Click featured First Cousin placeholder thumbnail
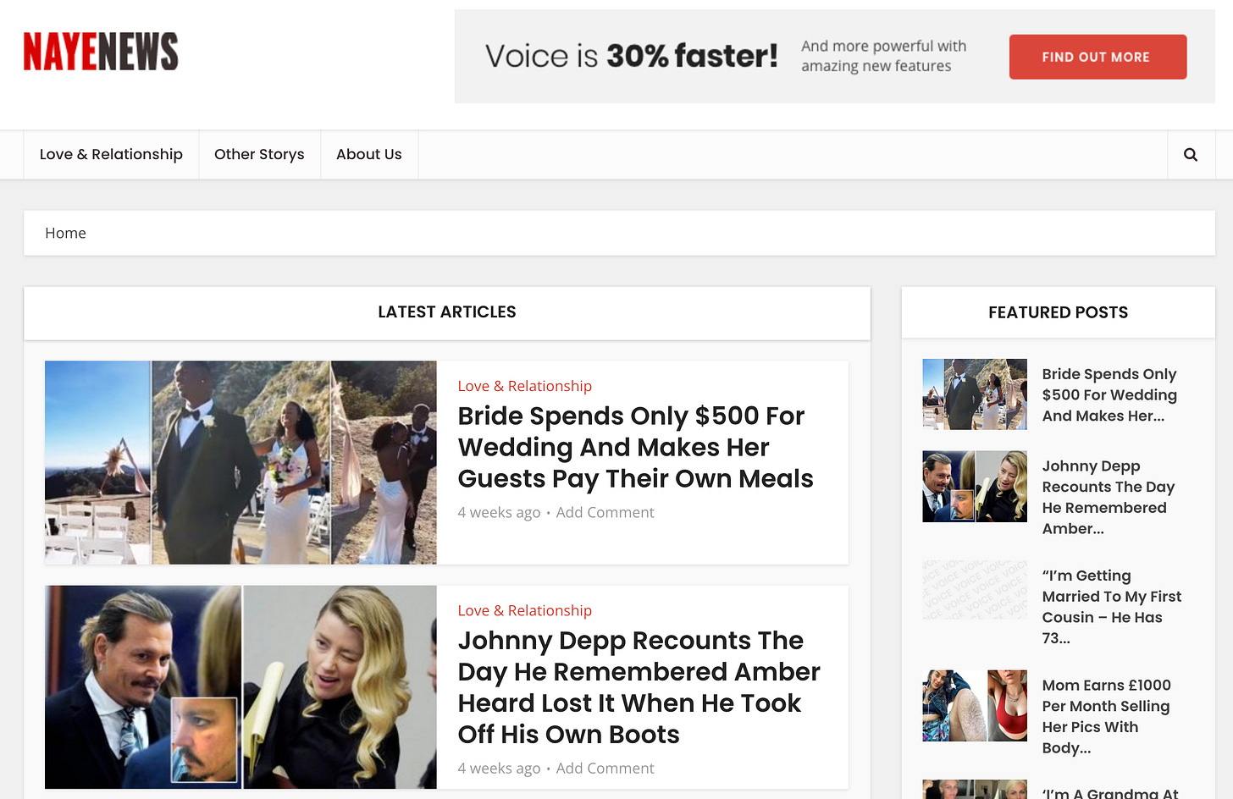This screenshot has width=1233, height=799. pos(975,589)
